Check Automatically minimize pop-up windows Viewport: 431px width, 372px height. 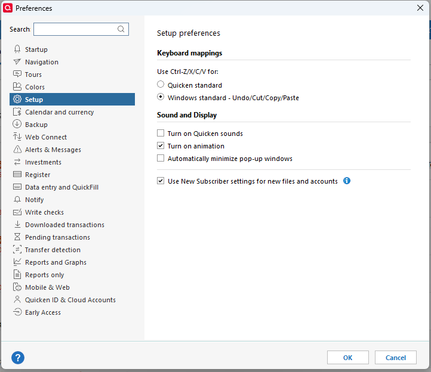click(x=161, y=159)
